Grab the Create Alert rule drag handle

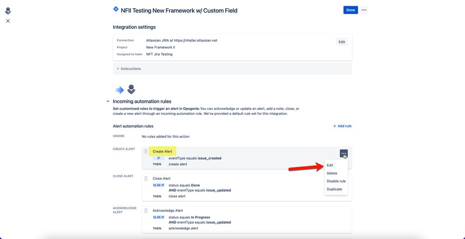coord(146,152)
